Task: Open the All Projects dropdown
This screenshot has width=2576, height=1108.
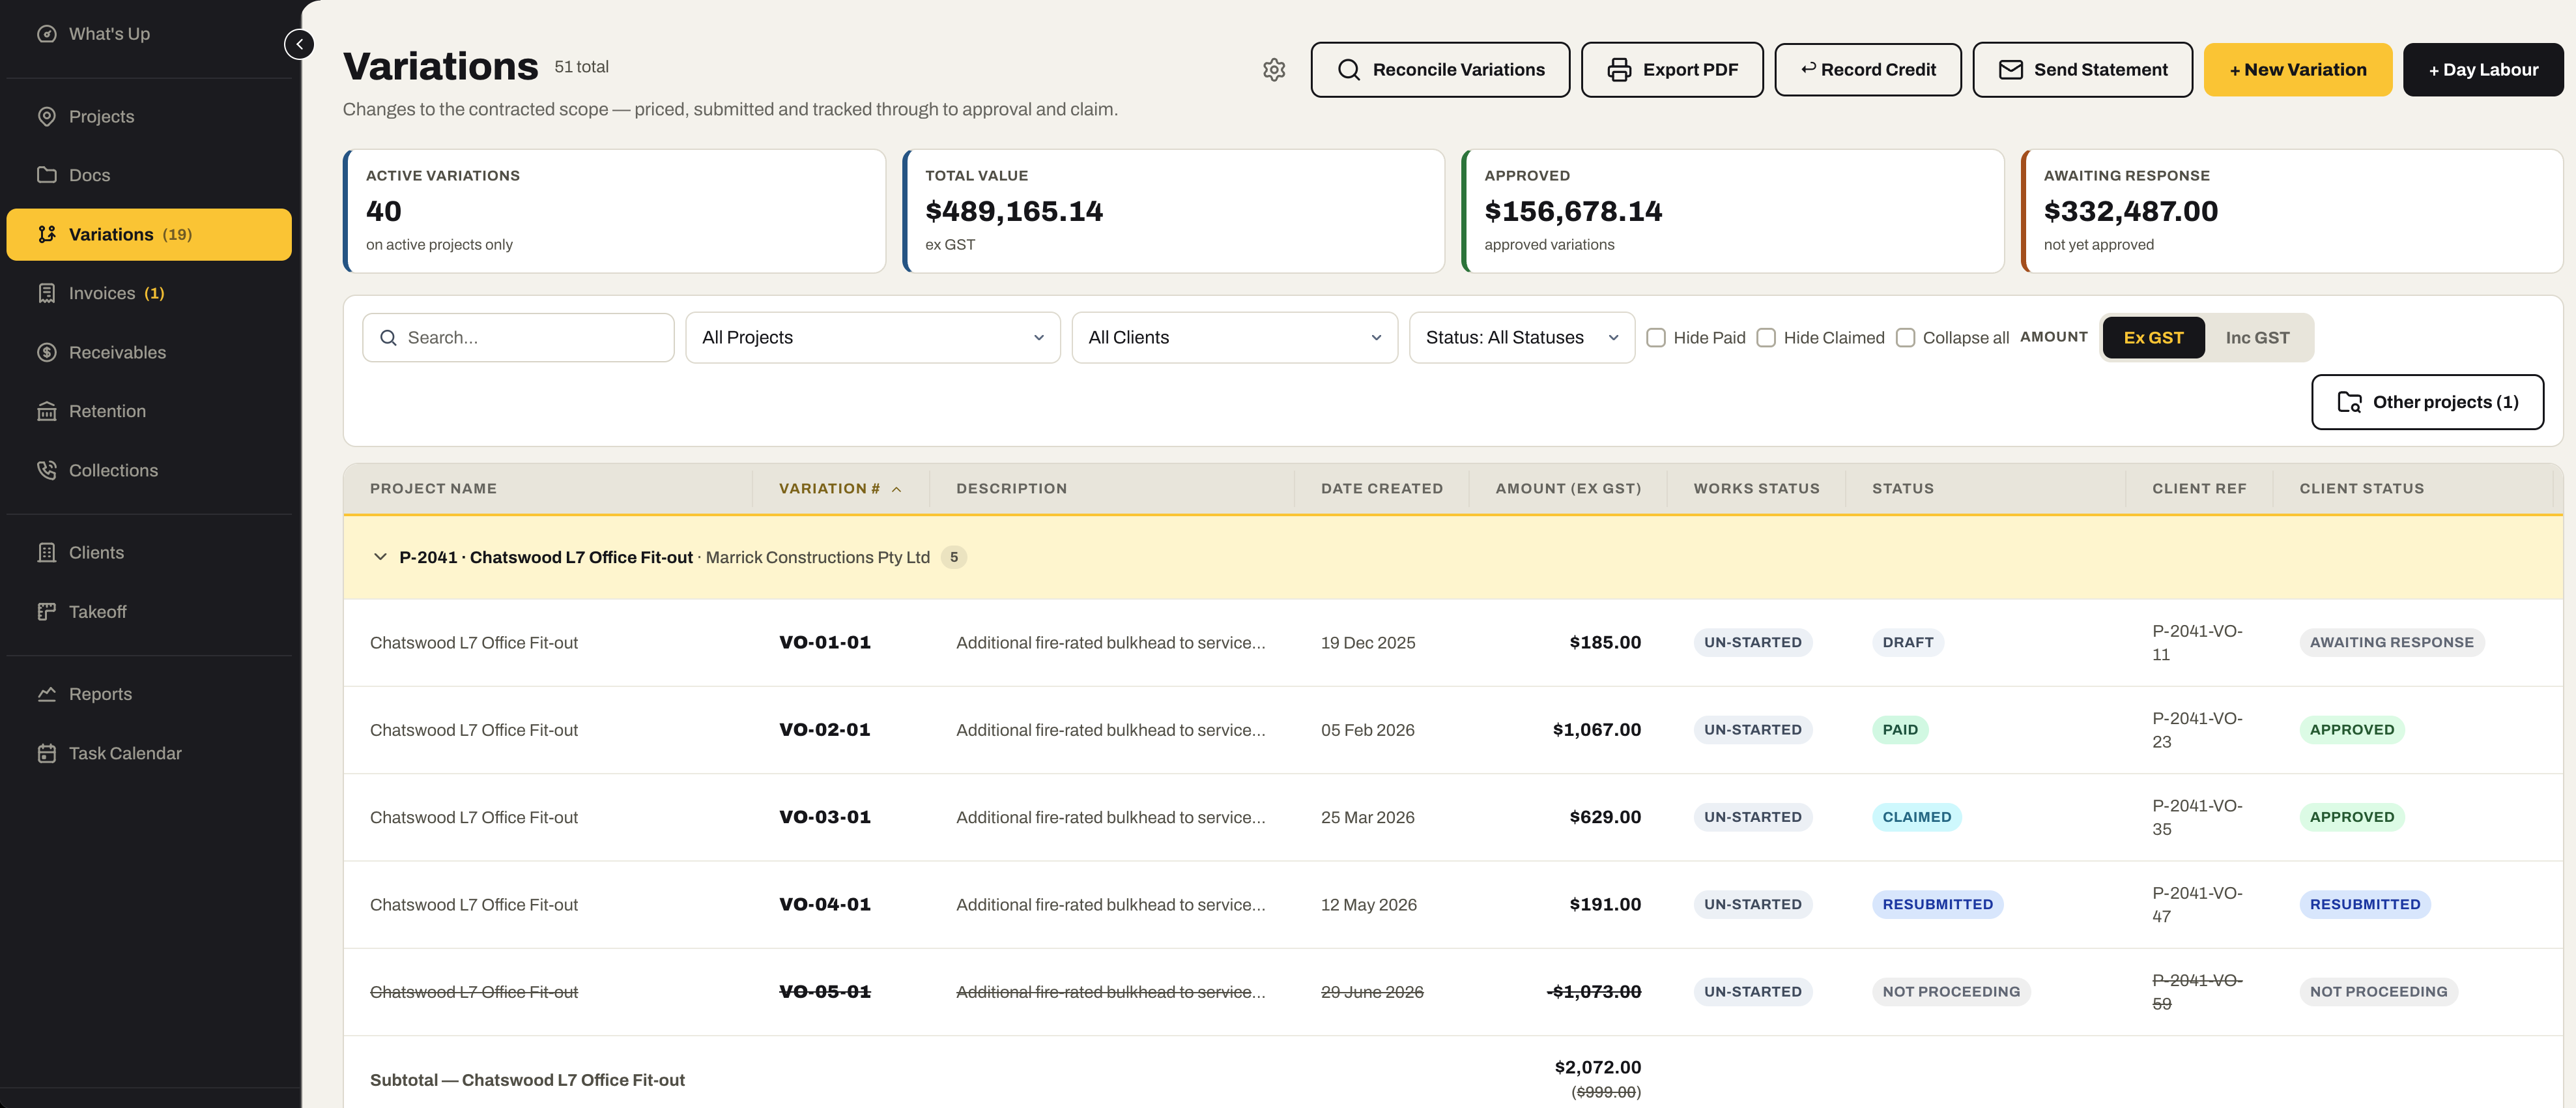Action: (x=872, y=338)
